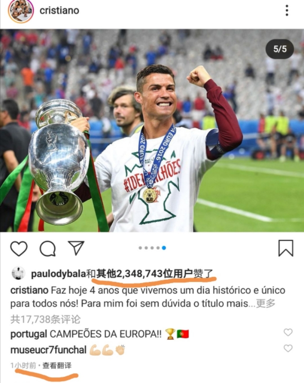
Task: Save post using bookmark icon
Action: [285, 248]
